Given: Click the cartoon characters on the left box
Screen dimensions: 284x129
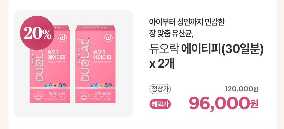Looking at the screenshot, I should (56, 85).
